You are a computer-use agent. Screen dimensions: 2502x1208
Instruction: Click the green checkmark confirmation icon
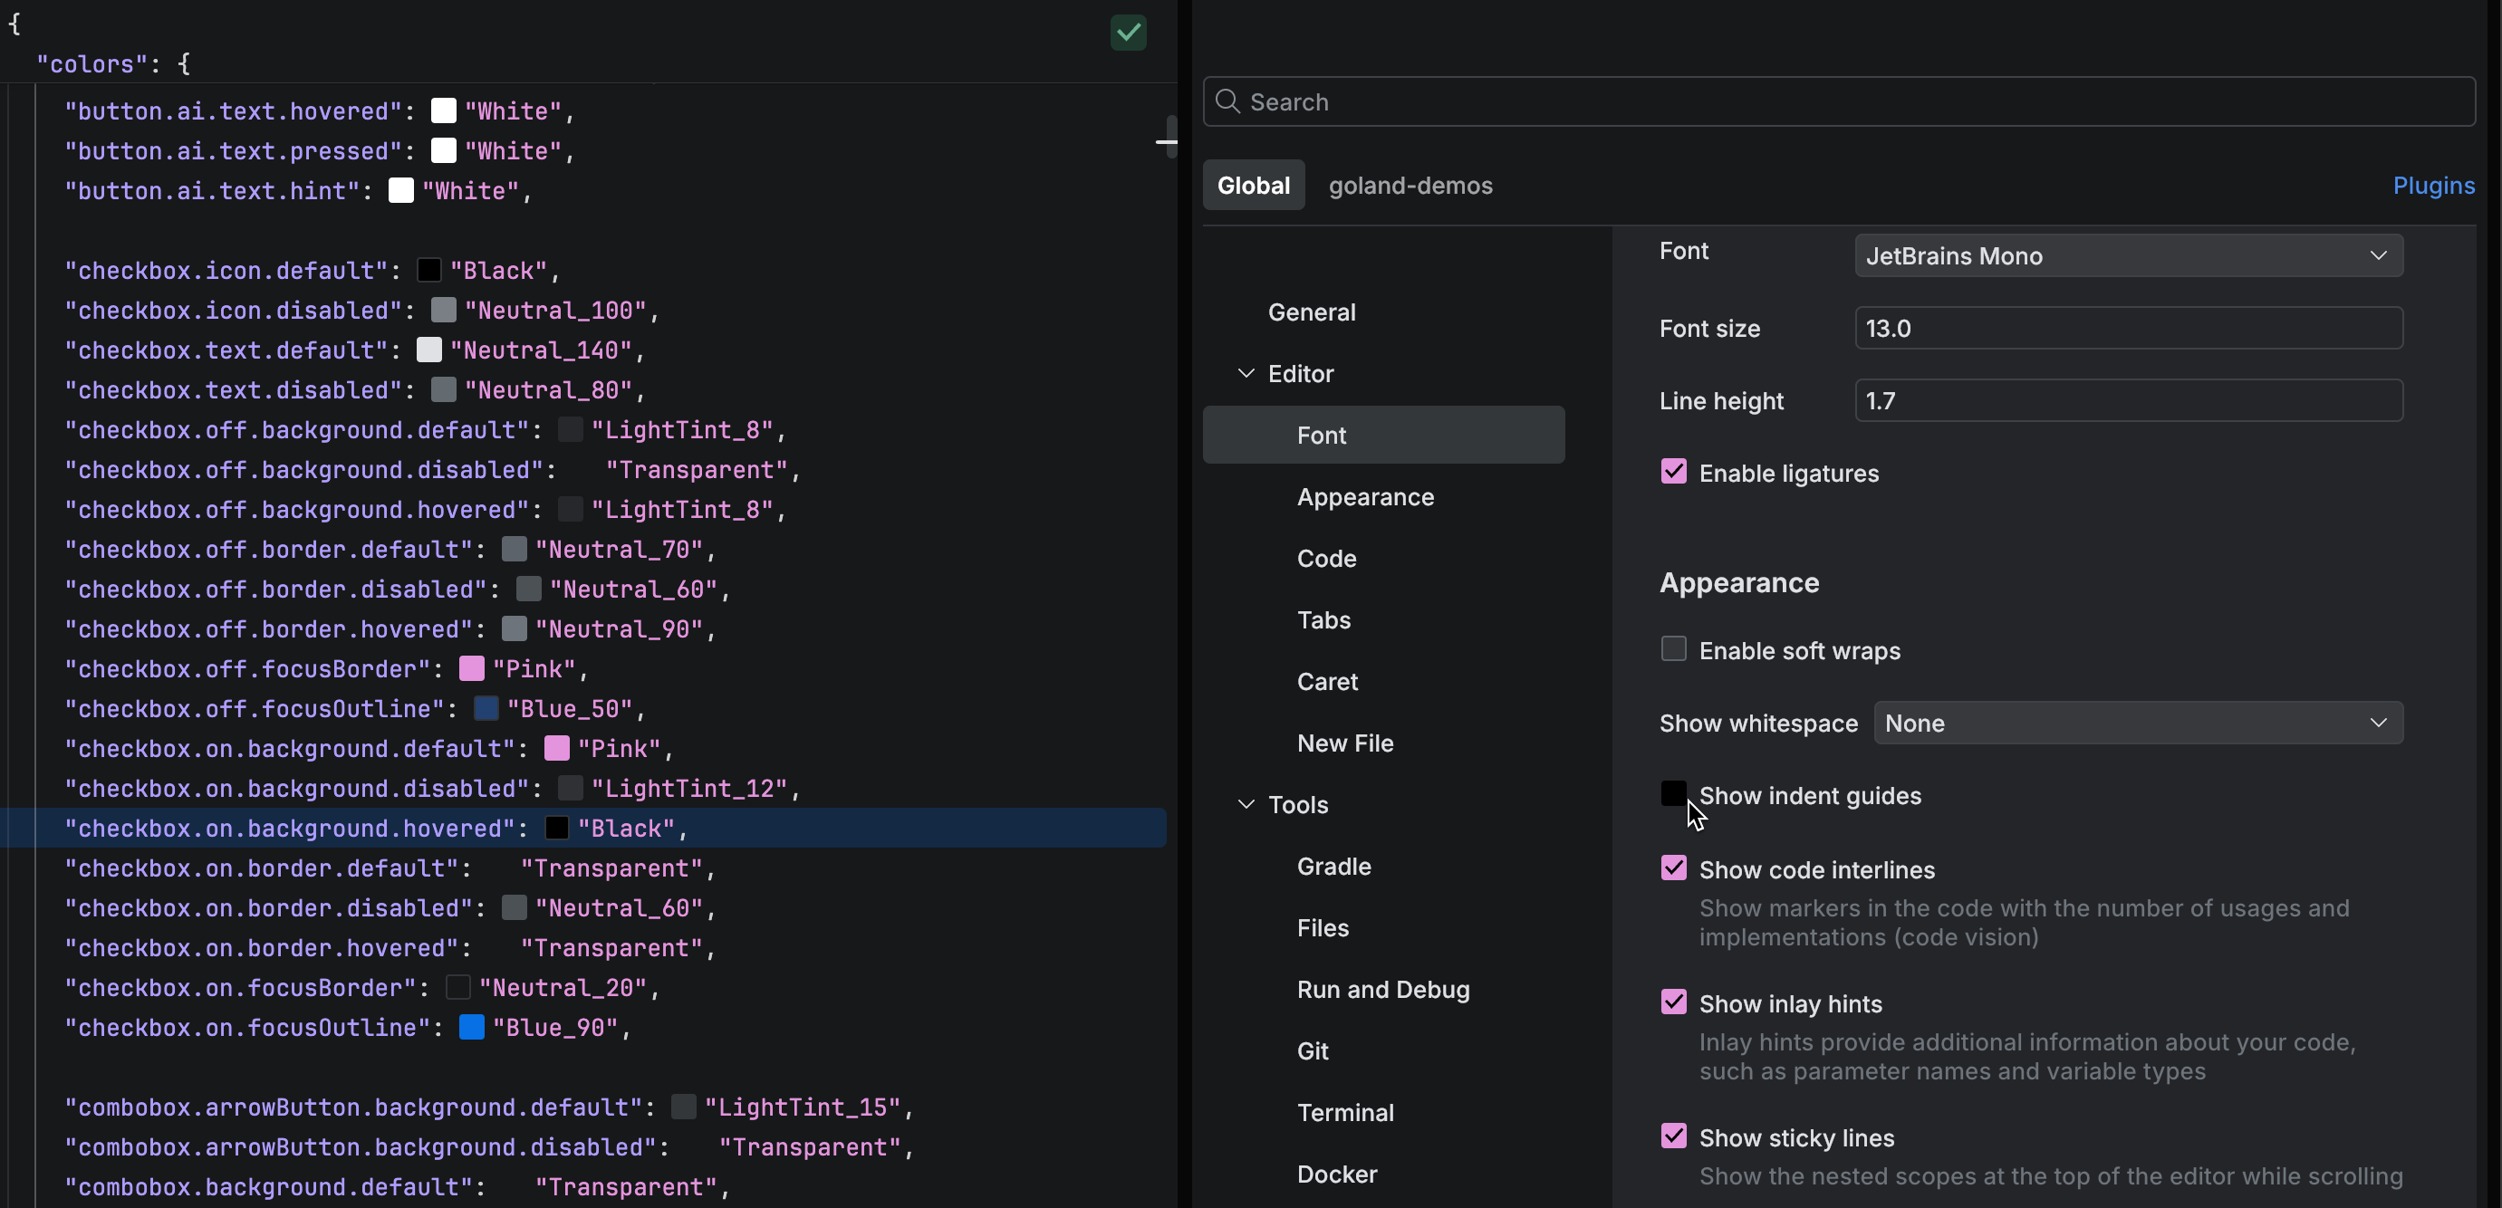[x=1127, y=32]
